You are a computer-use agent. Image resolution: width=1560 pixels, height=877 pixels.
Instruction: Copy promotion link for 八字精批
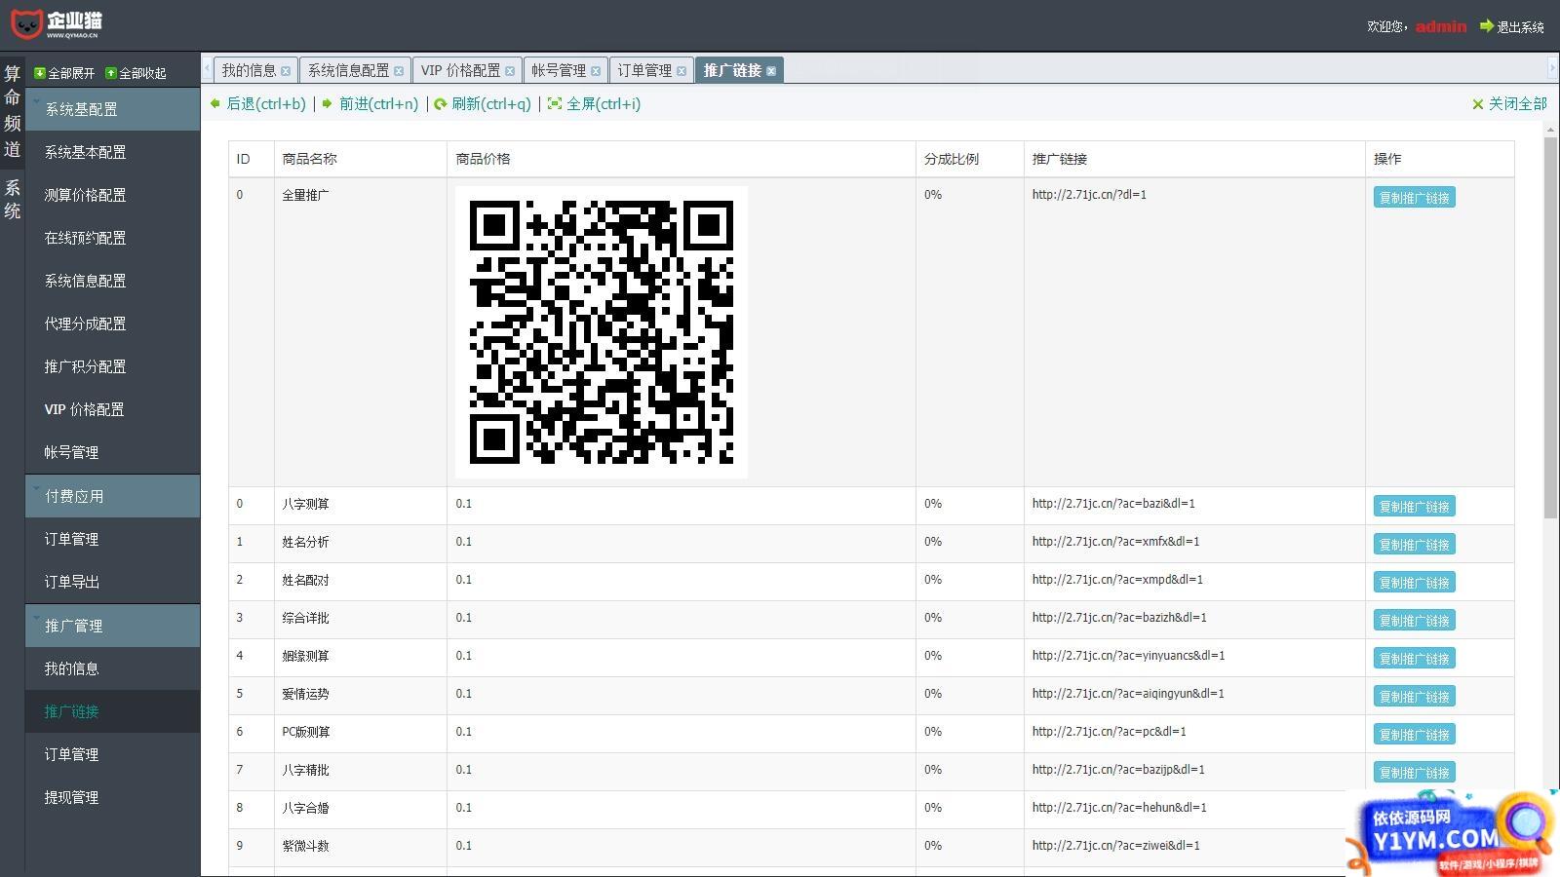[1414, 773]
